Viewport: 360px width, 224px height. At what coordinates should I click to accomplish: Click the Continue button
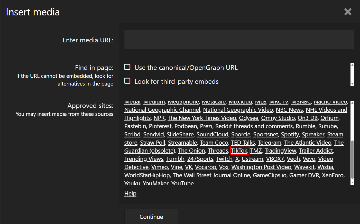click(151, 217)
